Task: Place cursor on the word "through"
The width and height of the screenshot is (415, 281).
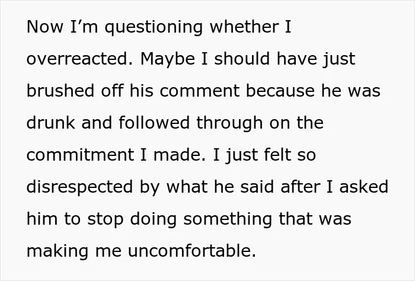Action: pos(229,123)
